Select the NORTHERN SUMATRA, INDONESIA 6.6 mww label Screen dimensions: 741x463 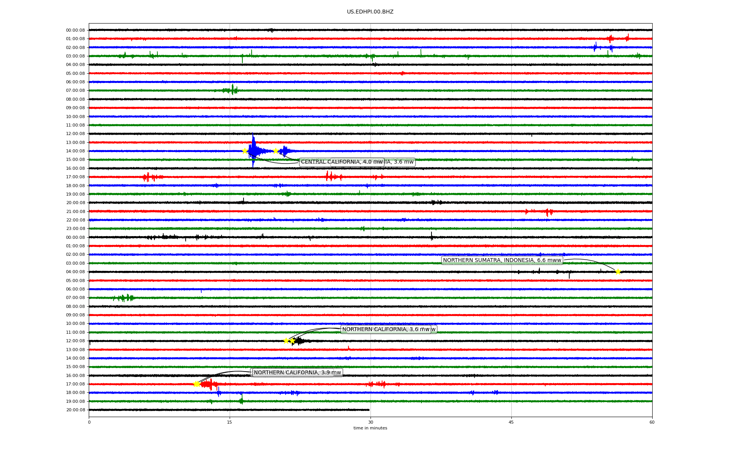click(502, 260)
